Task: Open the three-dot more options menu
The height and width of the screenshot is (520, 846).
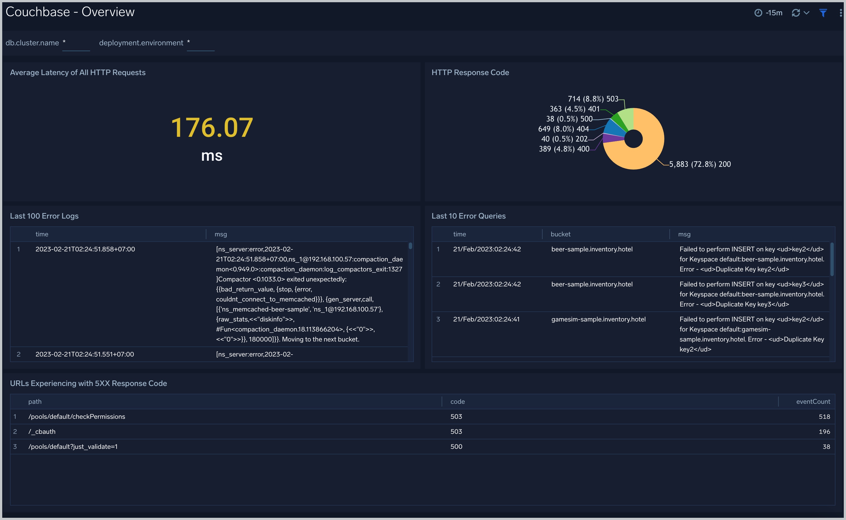Action: 841,13
